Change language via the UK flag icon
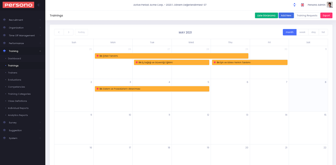336x165 pixels. [x=302, y=5]
